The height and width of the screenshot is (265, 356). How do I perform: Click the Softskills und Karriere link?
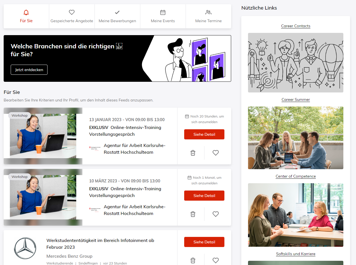pos(296,254)
